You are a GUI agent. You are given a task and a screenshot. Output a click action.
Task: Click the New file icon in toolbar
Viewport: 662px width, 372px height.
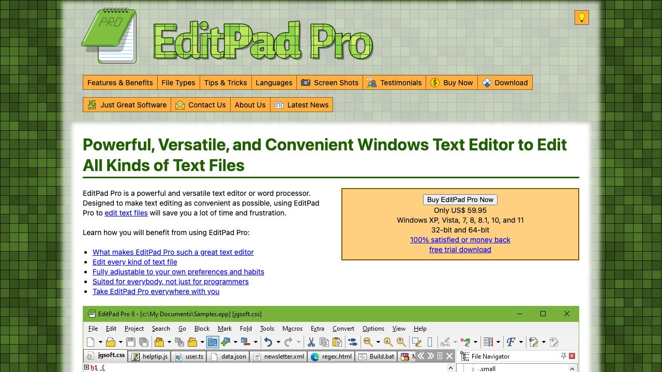[91, 342]
